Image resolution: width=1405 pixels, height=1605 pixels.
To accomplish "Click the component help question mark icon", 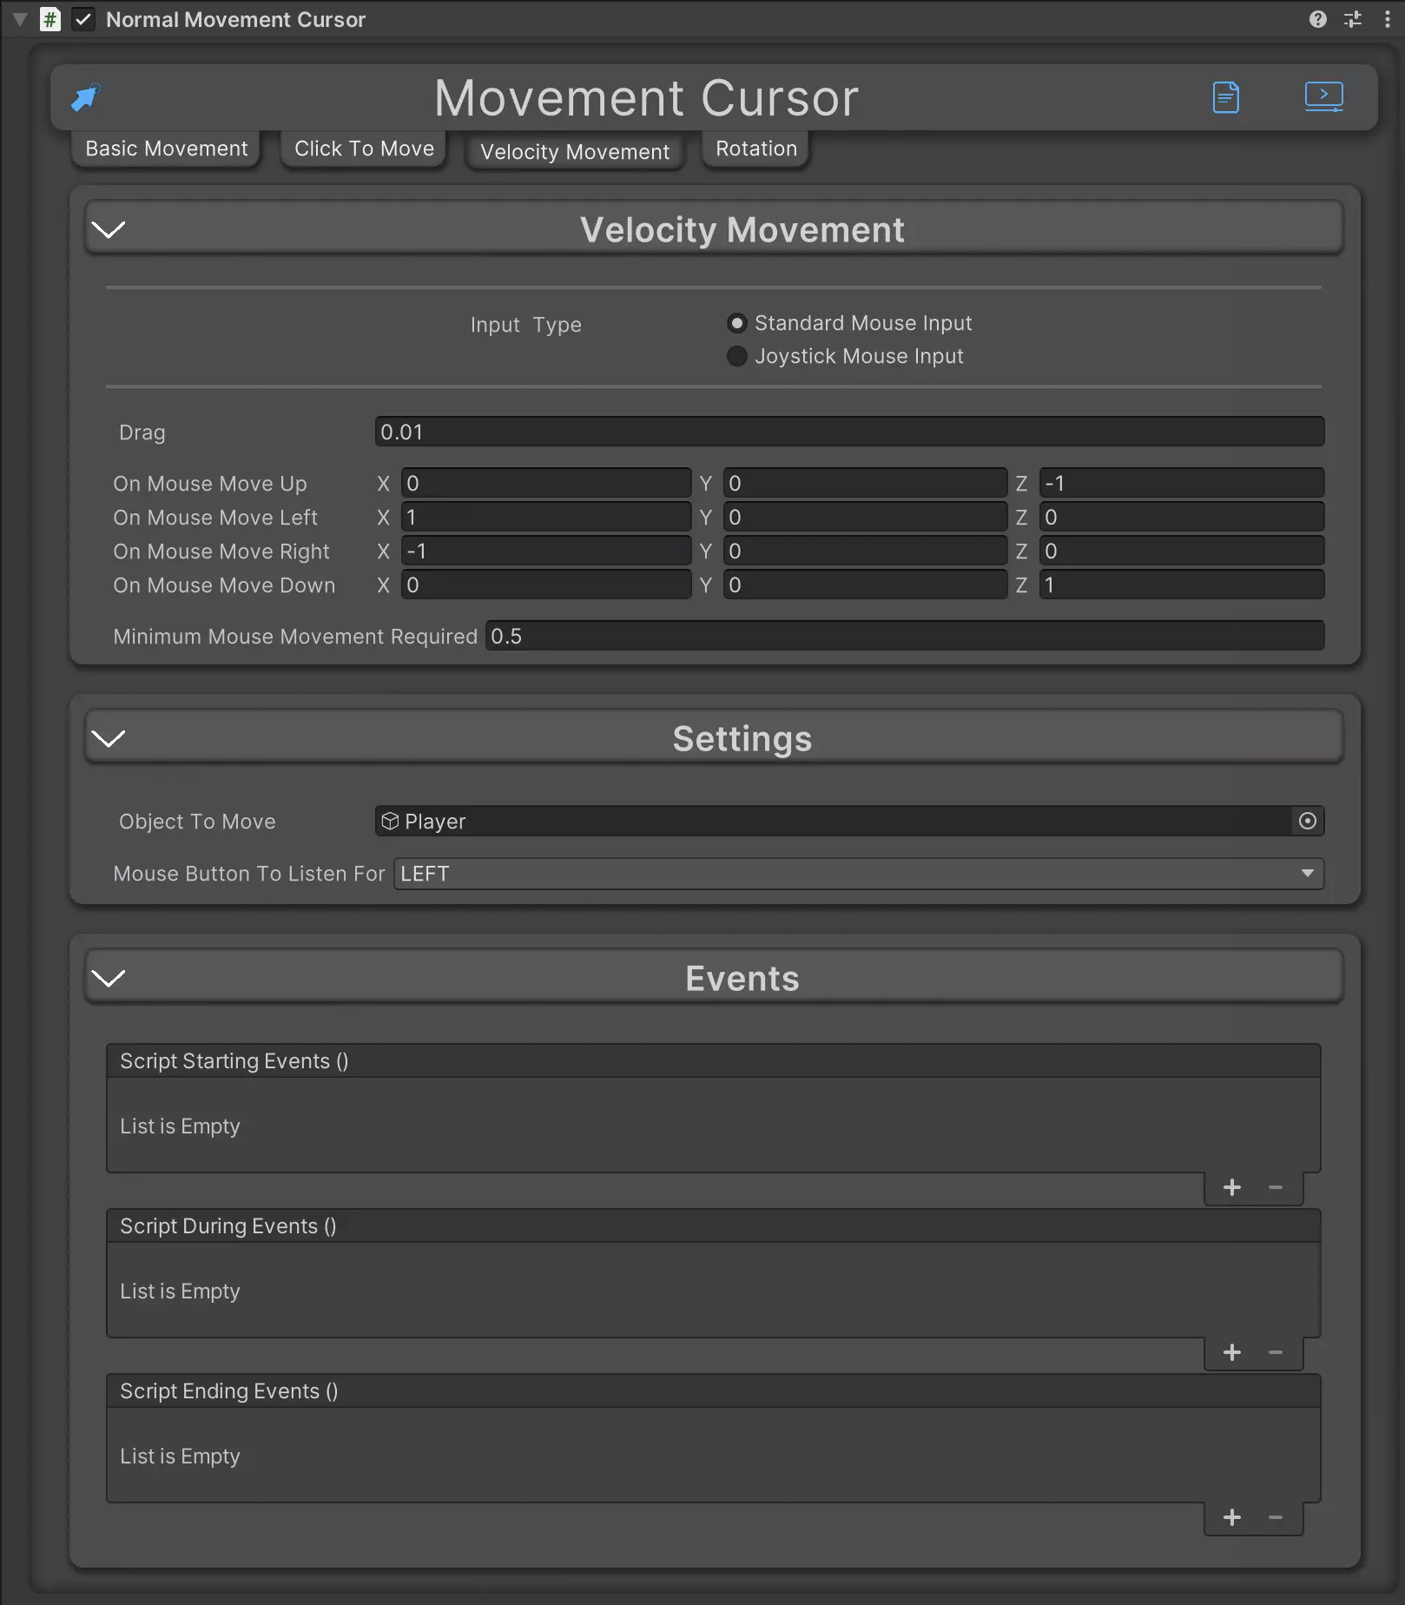I will tap(1317, 19).
